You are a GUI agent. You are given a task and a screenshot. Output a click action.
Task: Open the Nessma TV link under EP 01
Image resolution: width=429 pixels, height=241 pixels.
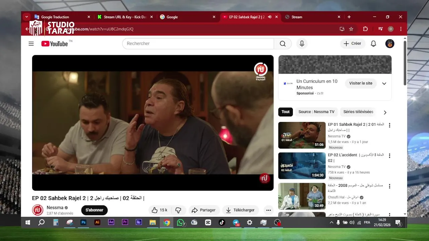click(336, 136)
